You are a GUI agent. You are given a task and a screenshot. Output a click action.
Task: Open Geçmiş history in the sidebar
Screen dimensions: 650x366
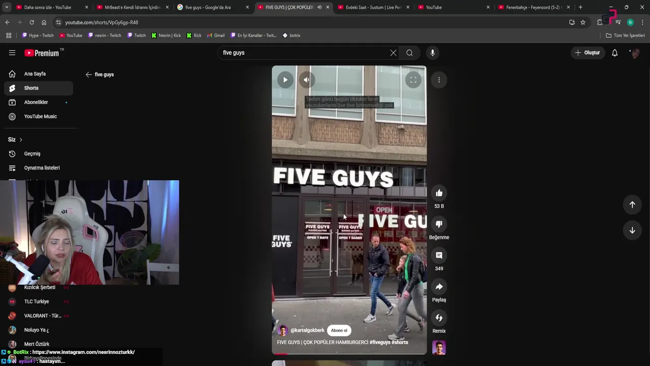point(39,154)
